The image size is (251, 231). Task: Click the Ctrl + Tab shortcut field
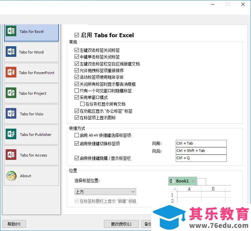(201, 143)
